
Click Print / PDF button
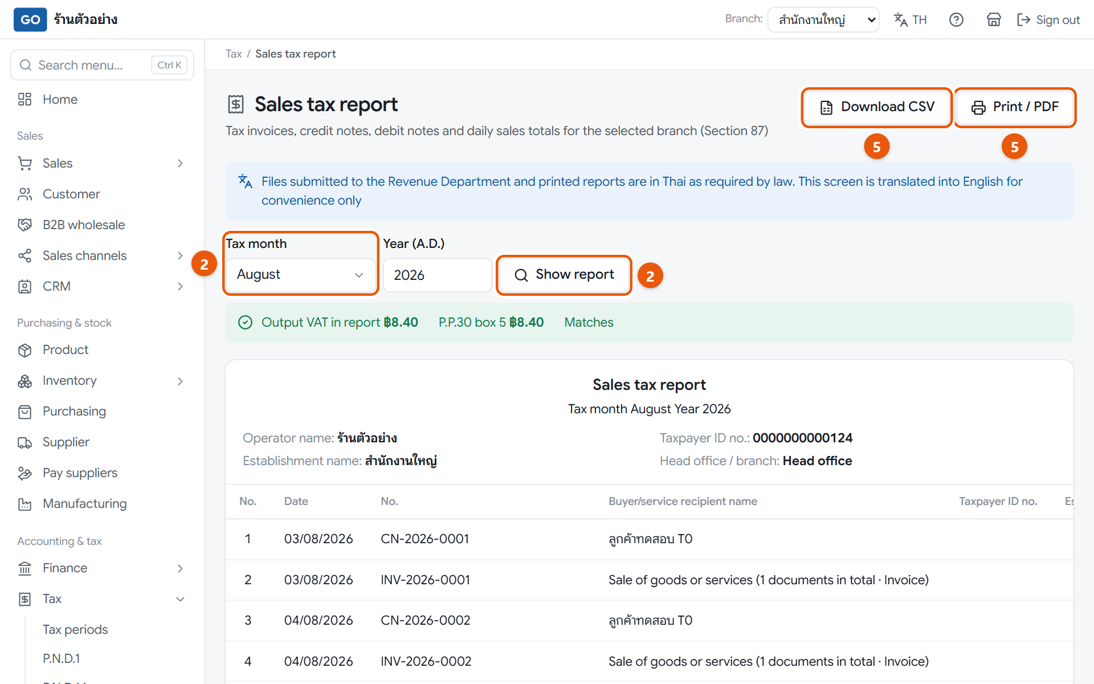(1015, 107)
